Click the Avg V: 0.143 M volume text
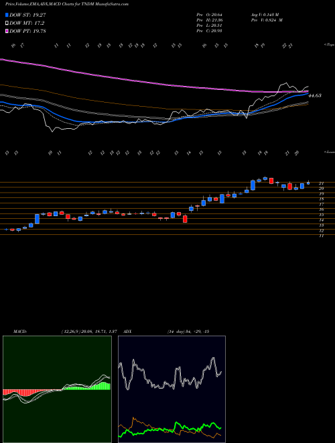 [264, 15]
